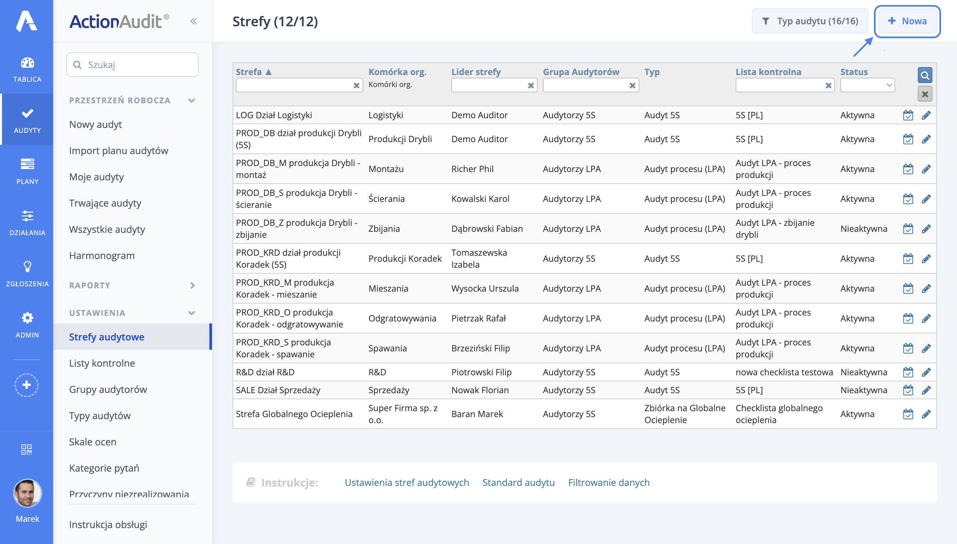Viewport: 957px width, 544px height.
Task: Open the Status filter dropdown
Action: (867, 85)
